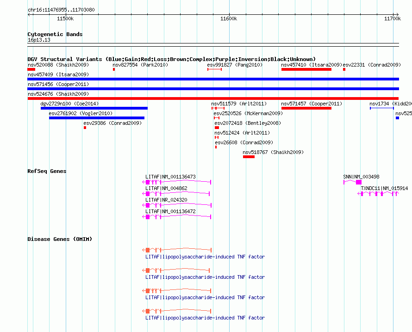
Task: Select the nsv457410 (Itsara2009) red bar
Action: (306, 69)
